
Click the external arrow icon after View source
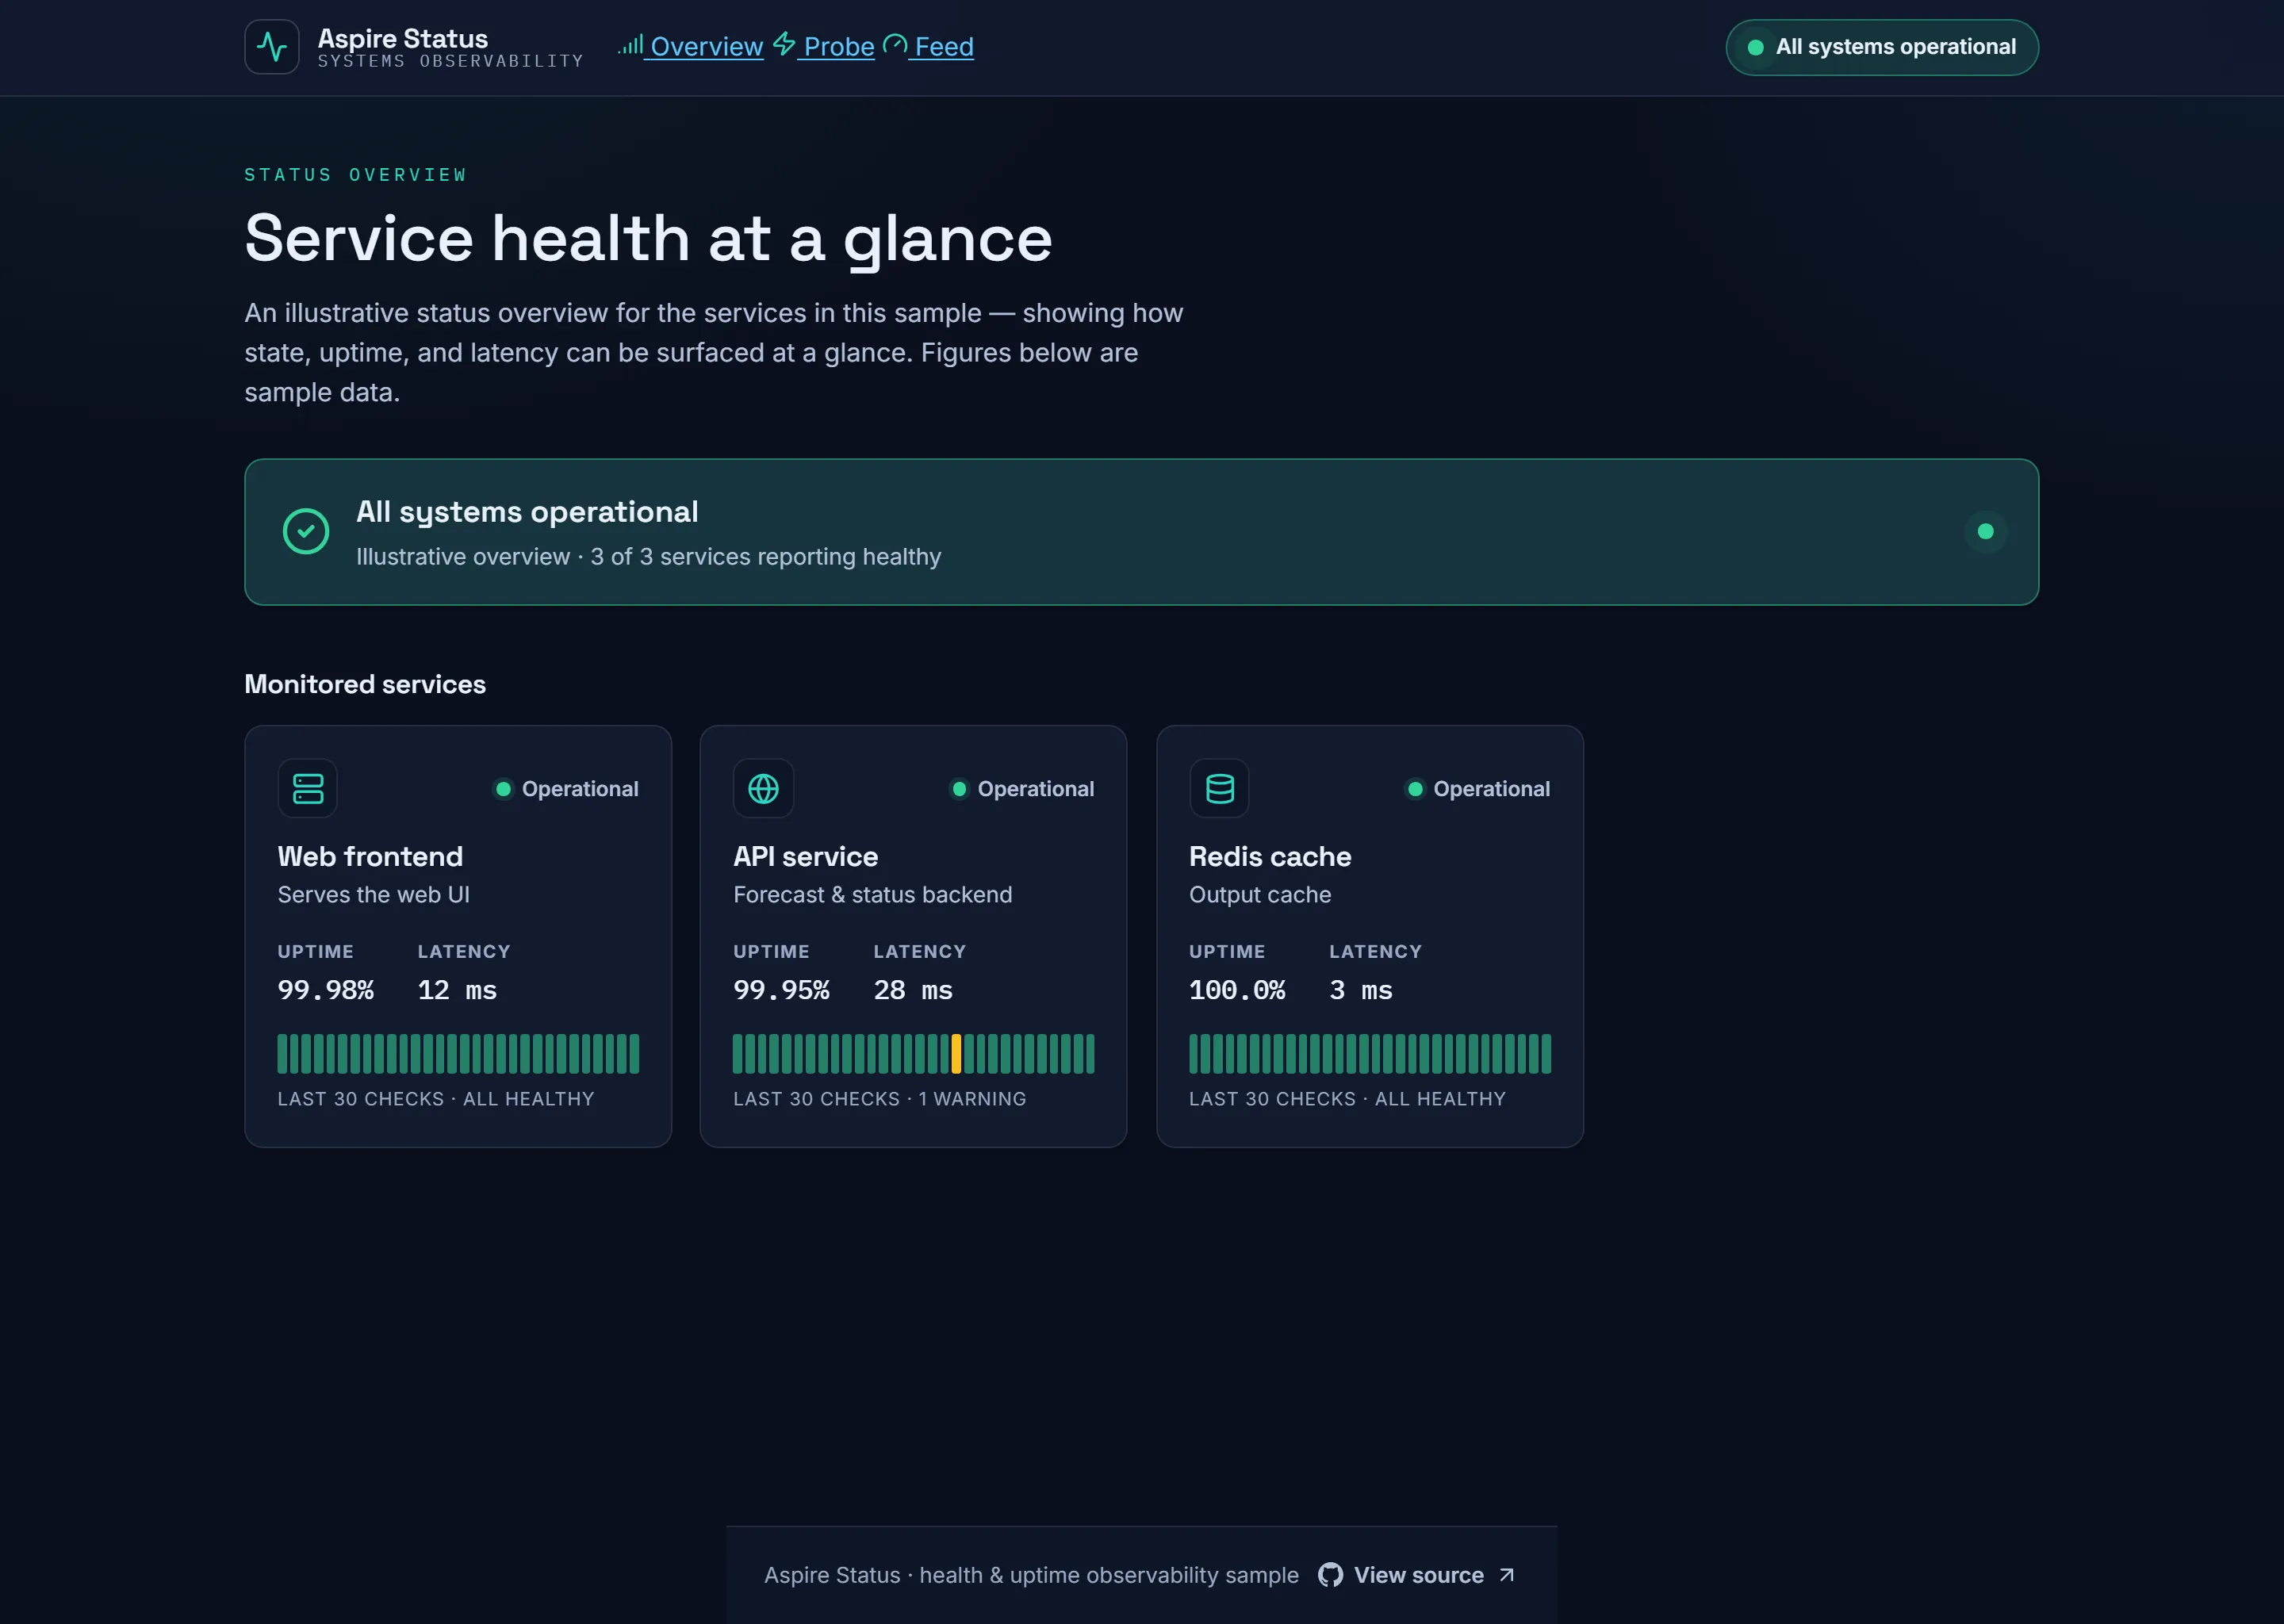tap(1506, 1575)
